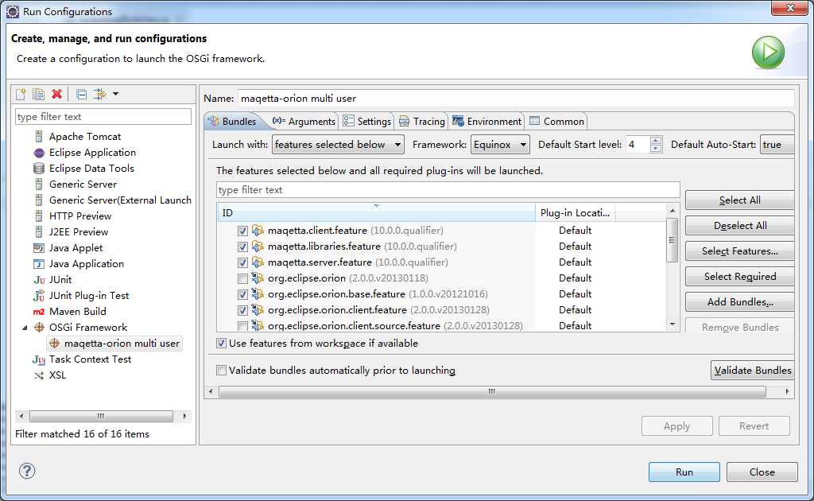The width and height of the screenshot is (814, 501).
Task: Uncheck maqetta.server.feature checkbox
Action: pos(242,262)
